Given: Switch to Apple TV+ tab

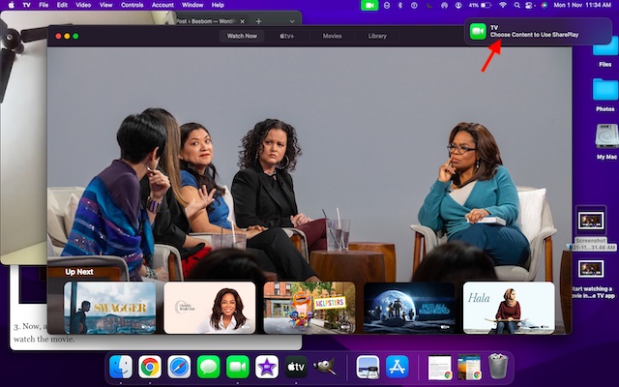Looking at the screenshot, I should (287, 36).
